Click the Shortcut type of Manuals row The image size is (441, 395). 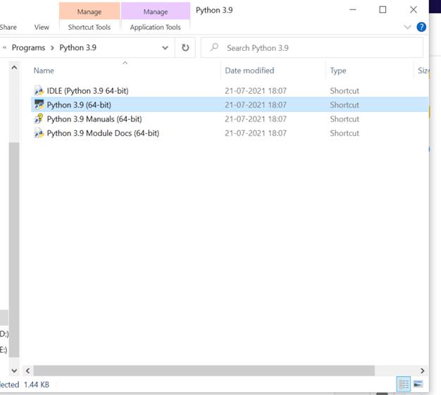click(344, 119)
